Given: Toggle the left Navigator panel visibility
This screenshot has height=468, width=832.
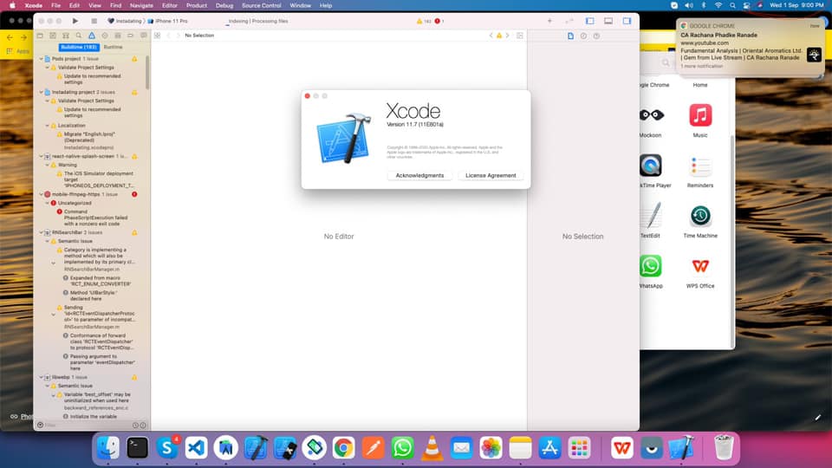Looking at the screenshot, I should click(590, 20).
